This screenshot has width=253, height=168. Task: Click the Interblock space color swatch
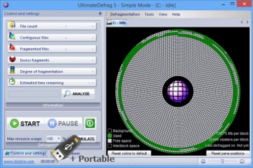(110, 145)
